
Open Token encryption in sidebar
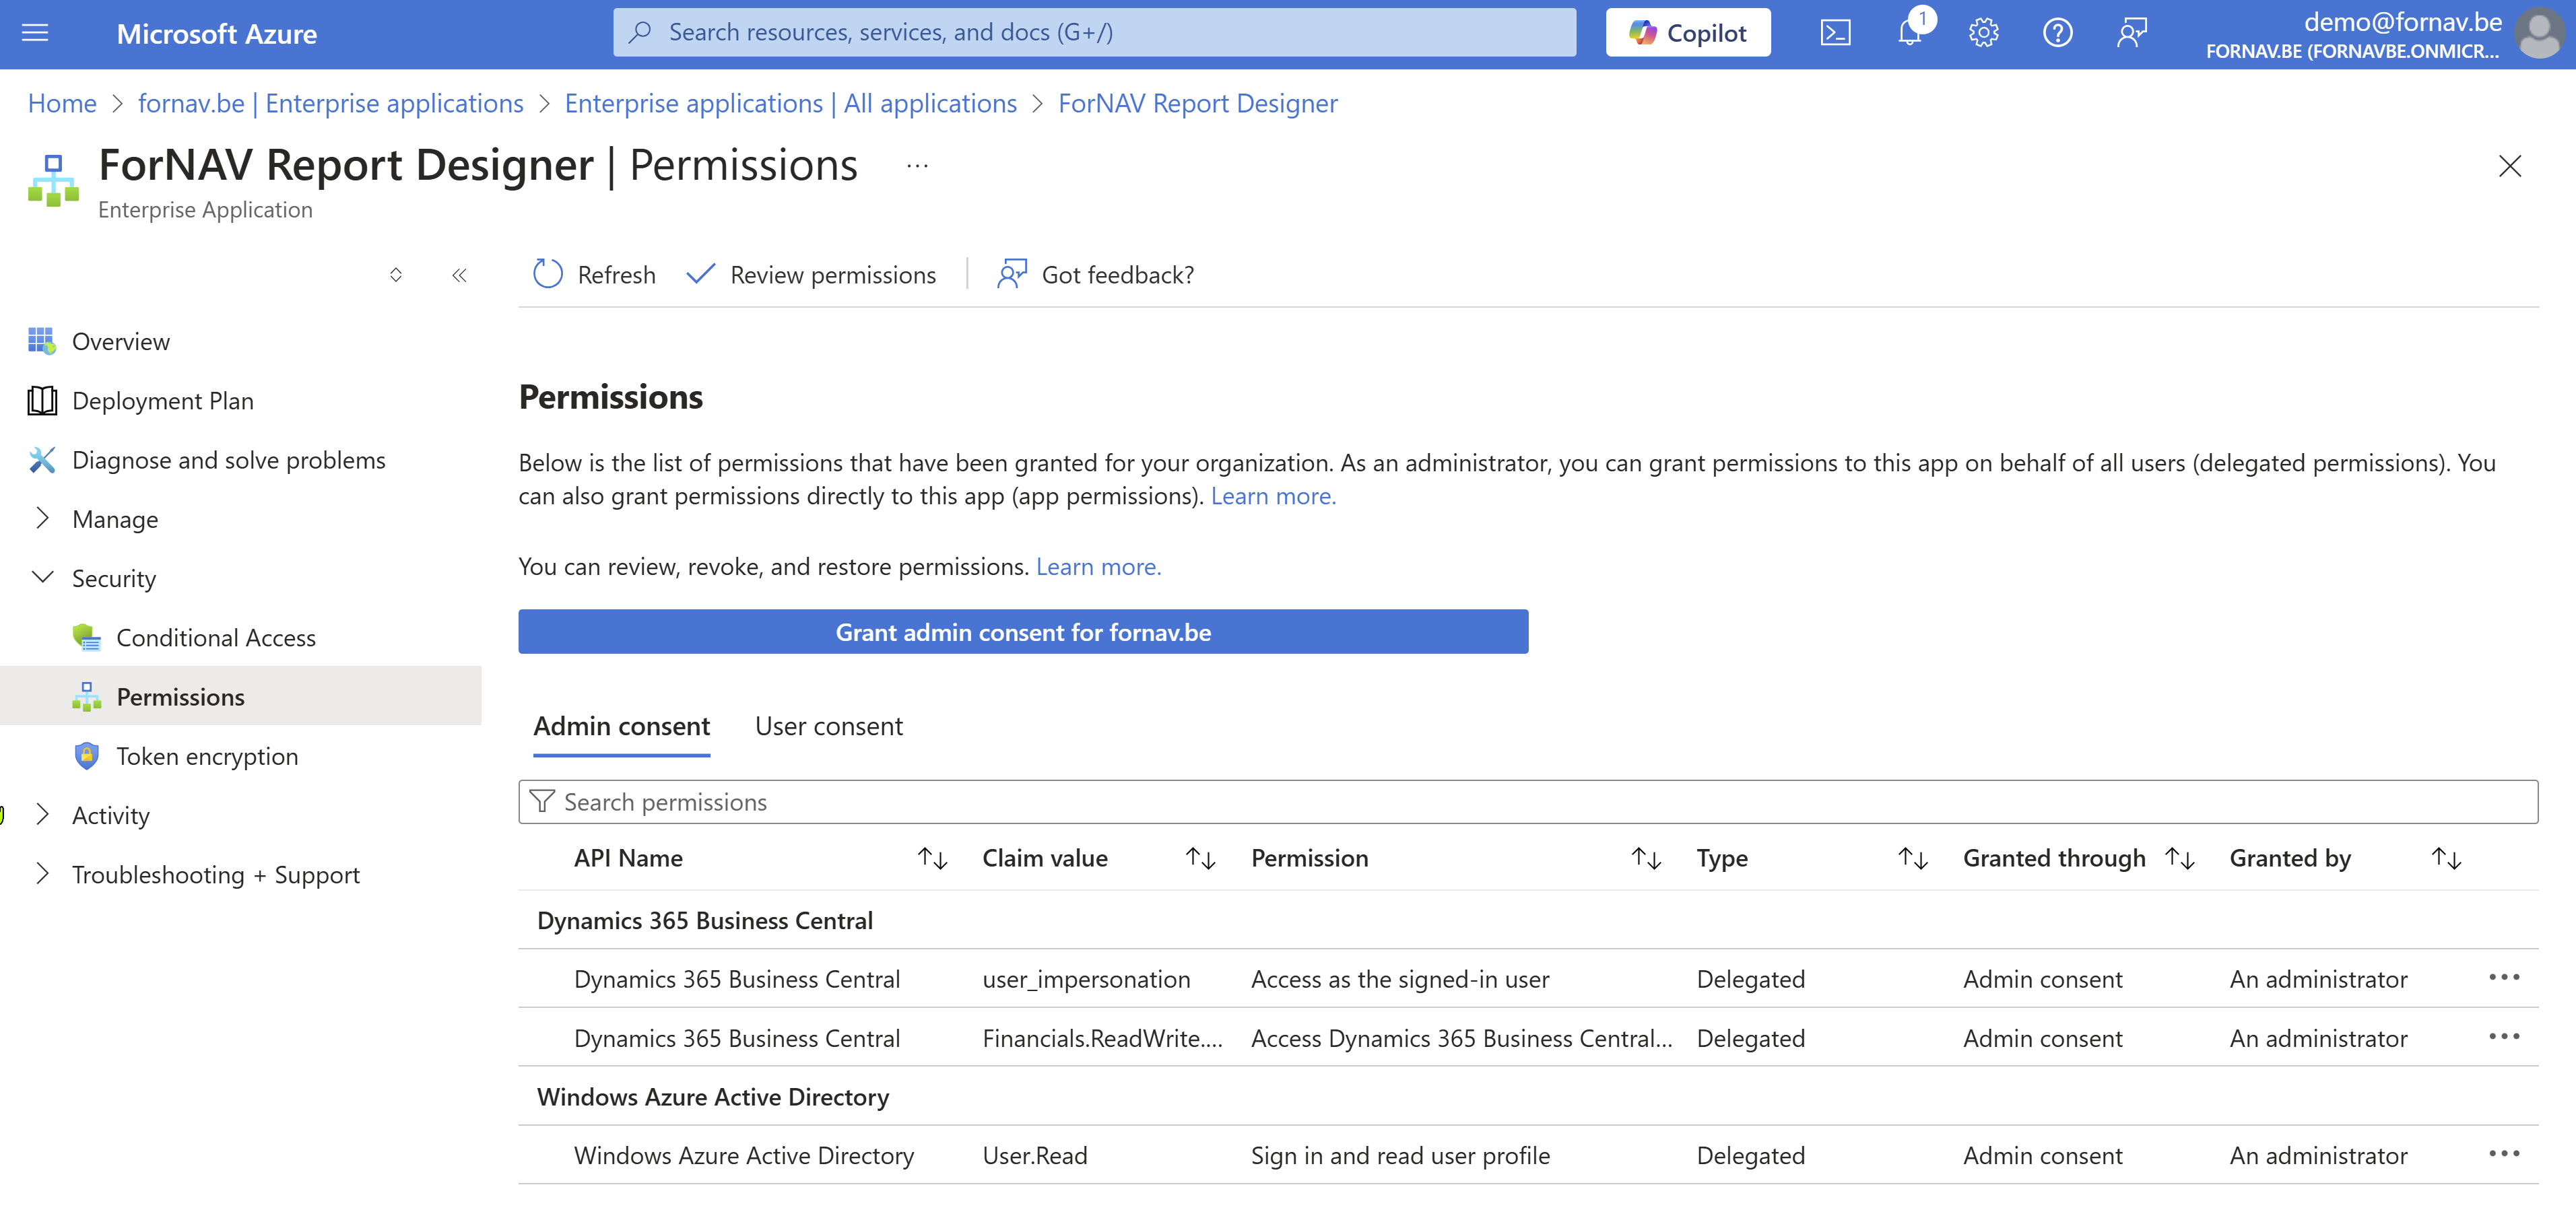click(207, 756)
